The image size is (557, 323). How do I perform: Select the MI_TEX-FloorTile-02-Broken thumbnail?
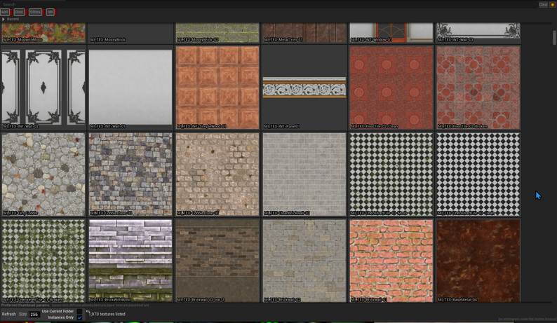click(478, 88)
